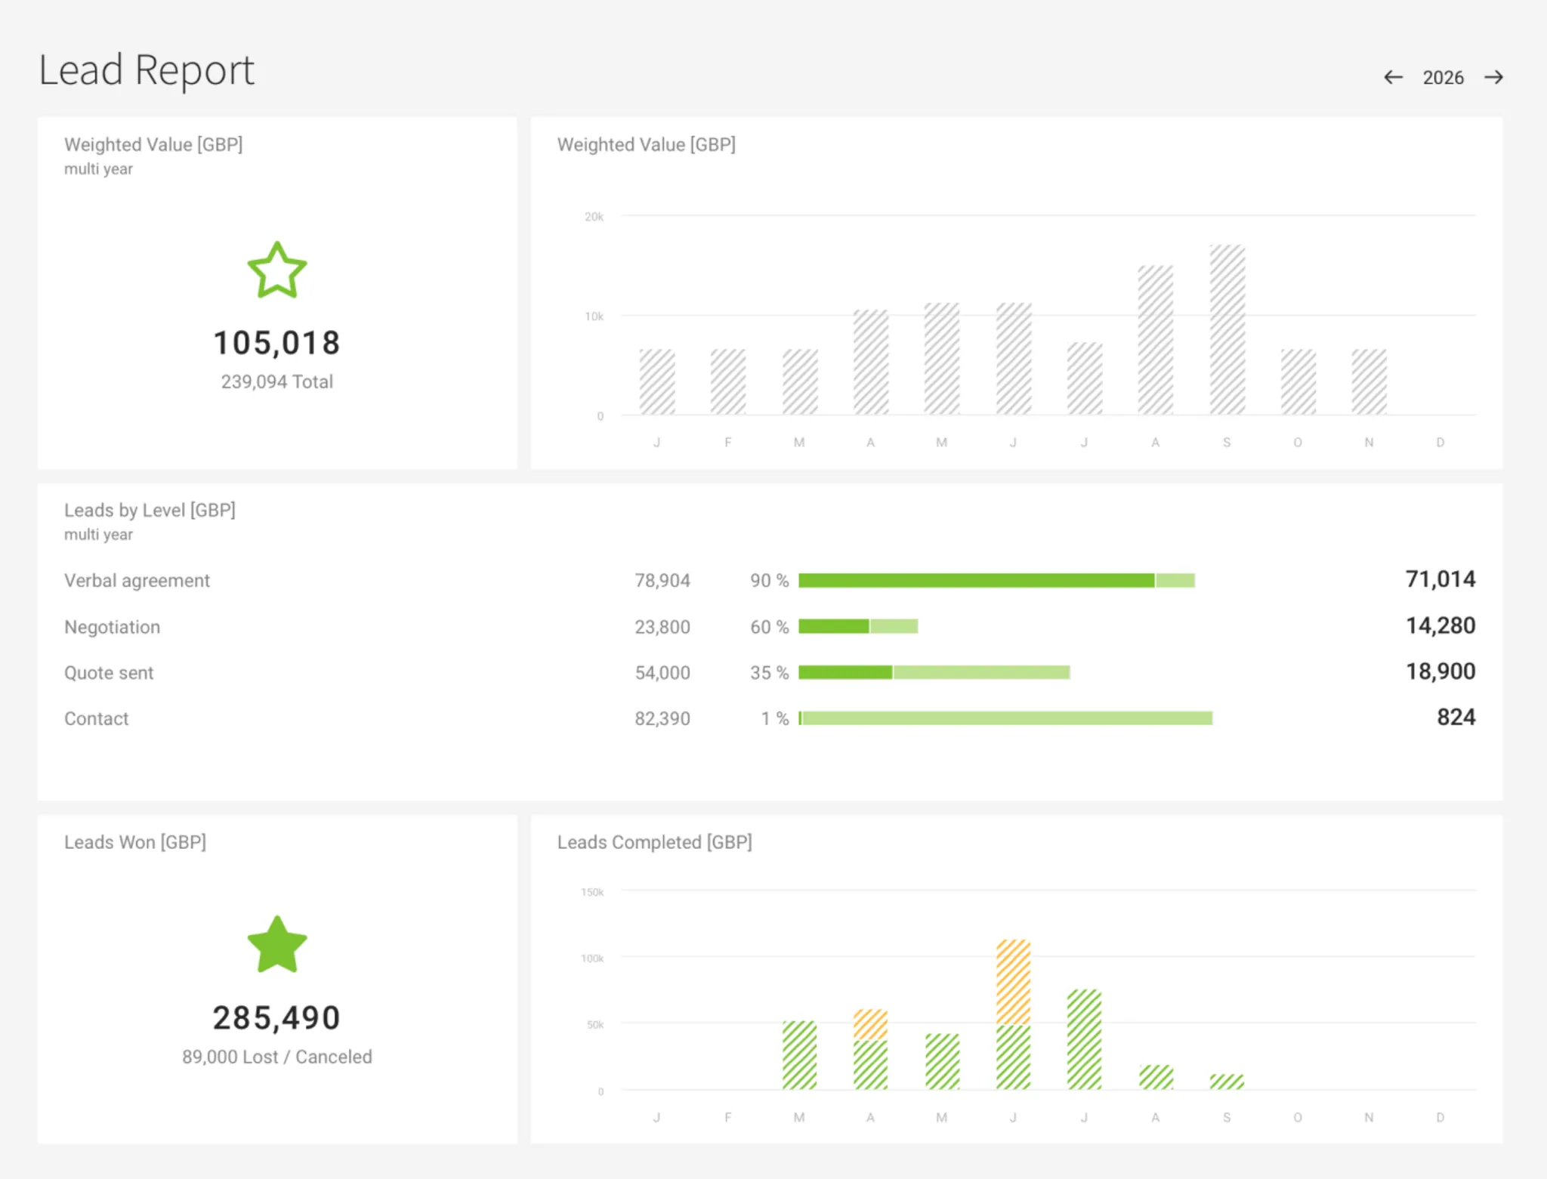The height and width of the screenshot is (1179, 1547).
Task: Click the 239,094 Total text
Action: [x=277, y=382]
